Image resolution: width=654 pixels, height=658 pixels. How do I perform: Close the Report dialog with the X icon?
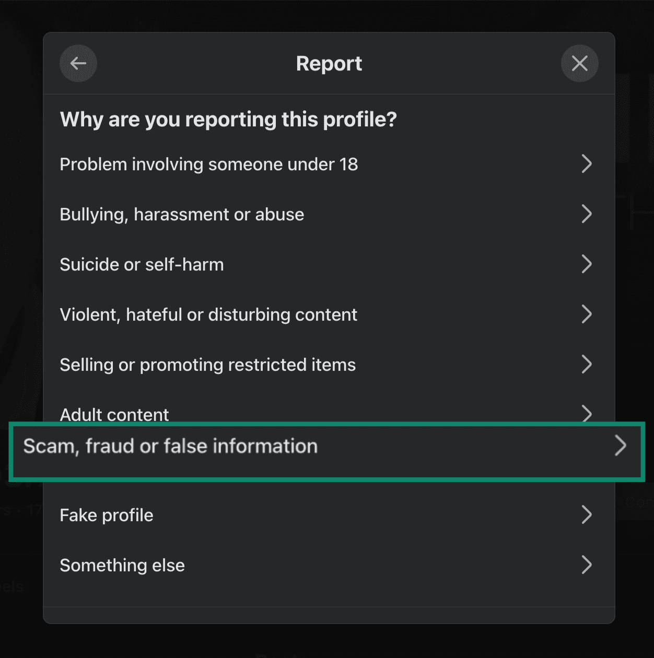(x=579, y=63)
